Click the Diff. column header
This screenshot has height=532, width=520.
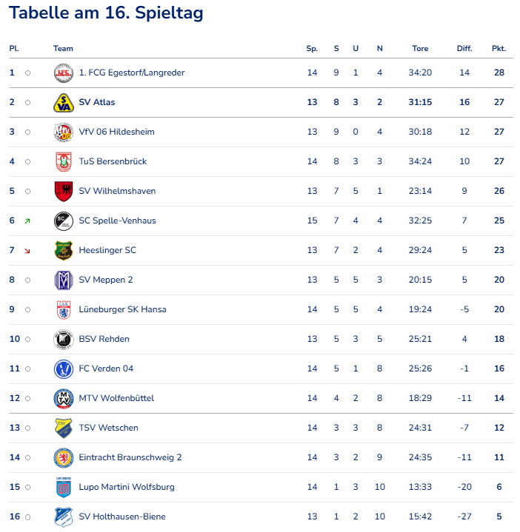click(x=464, y=49)
